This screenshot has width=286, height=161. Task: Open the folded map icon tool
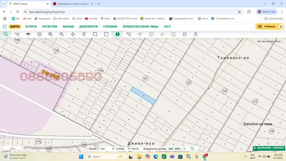[151, 34]
